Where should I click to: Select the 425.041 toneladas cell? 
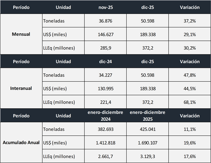[147, 129]
